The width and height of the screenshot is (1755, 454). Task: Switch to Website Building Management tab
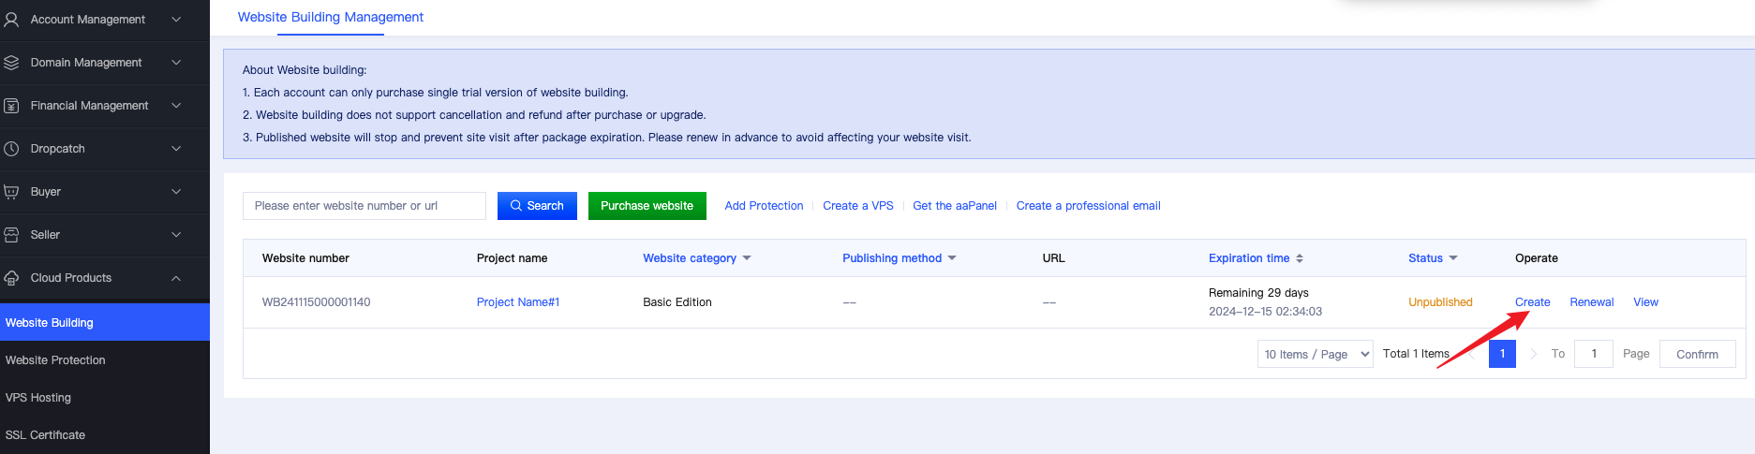(x=330, y=17)
